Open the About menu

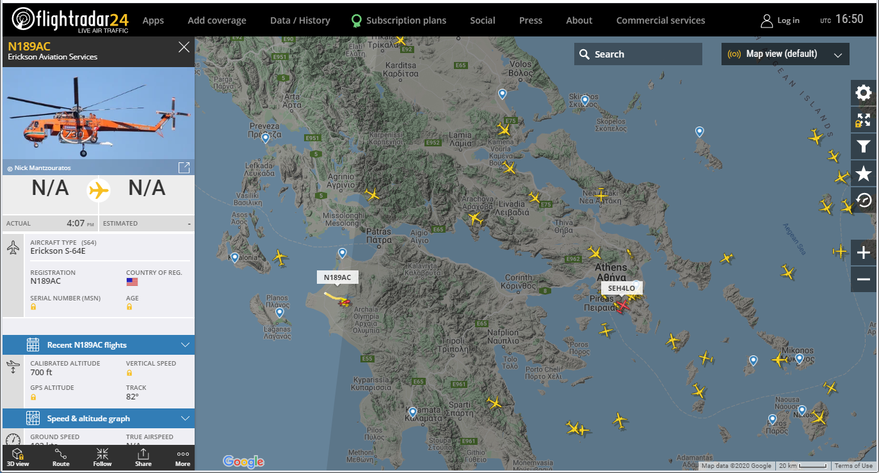[579, 20]
